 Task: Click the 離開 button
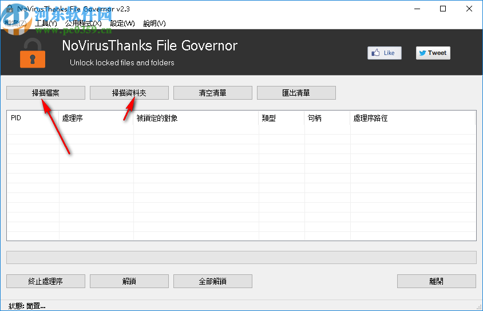[x=437, y=281]
